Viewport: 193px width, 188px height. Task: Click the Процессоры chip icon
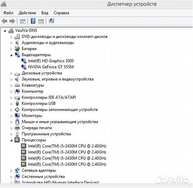(x=17, y=140)
